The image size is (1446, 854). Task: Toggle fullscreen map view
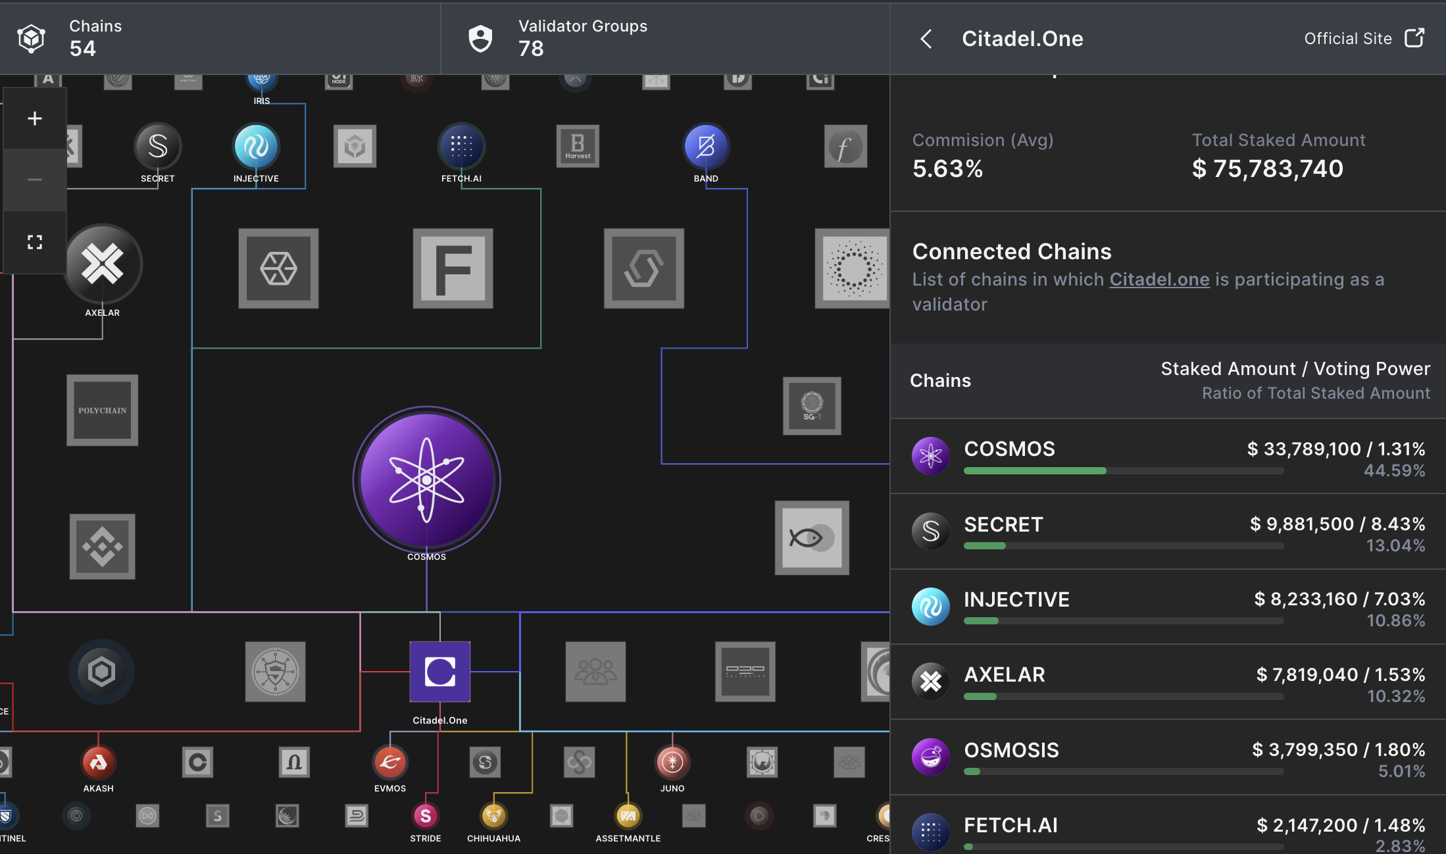tap(35, 242)
